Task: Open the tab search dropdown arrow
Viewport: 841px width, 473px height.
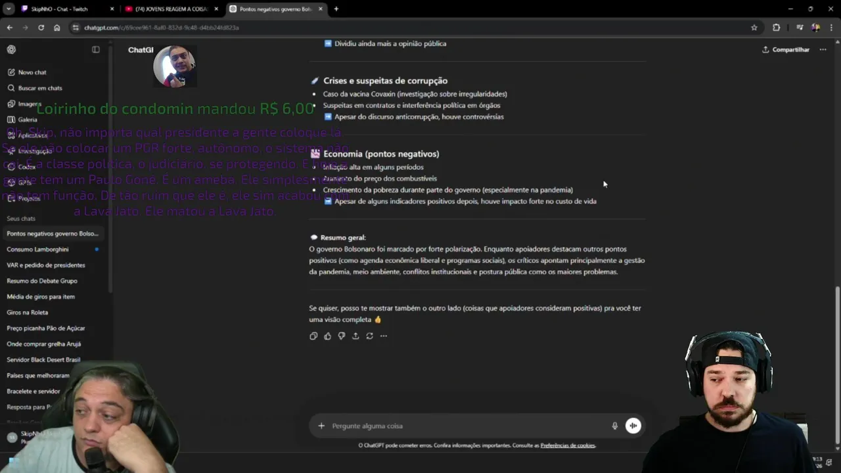Action: point(9,9)
